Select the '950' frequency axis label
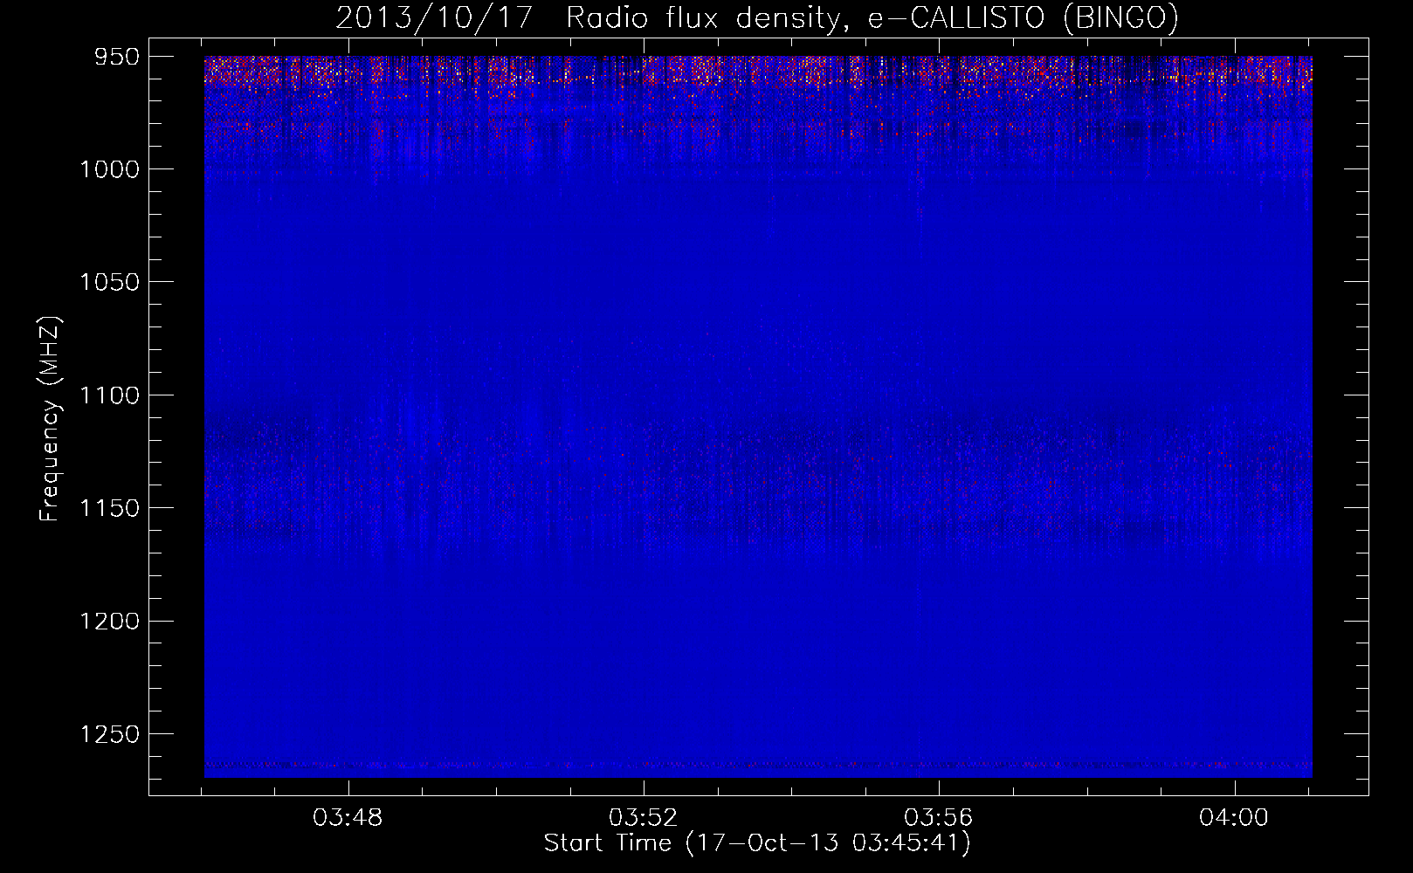The height and width of the screenshot is (873, 1413). coord(118,57)
